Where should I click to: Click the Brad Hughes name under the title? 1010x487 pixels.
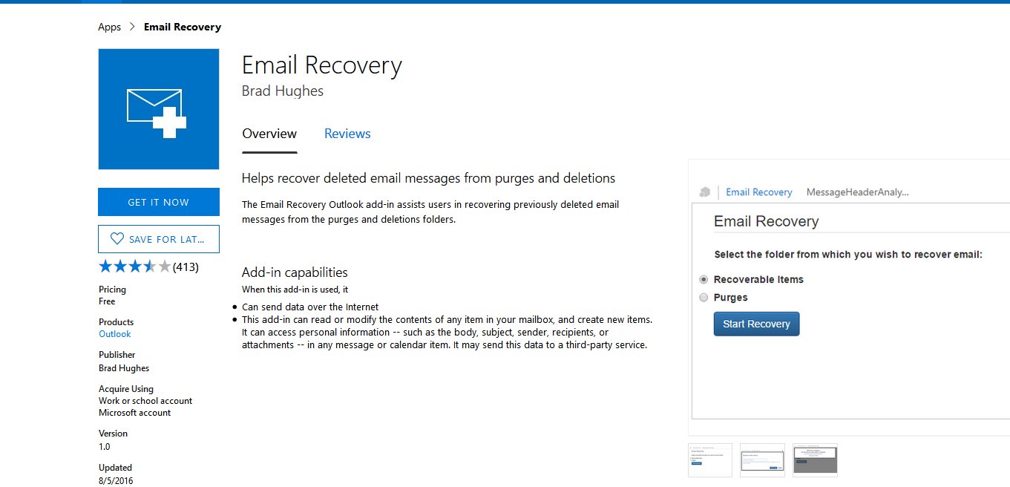[283, 91]
